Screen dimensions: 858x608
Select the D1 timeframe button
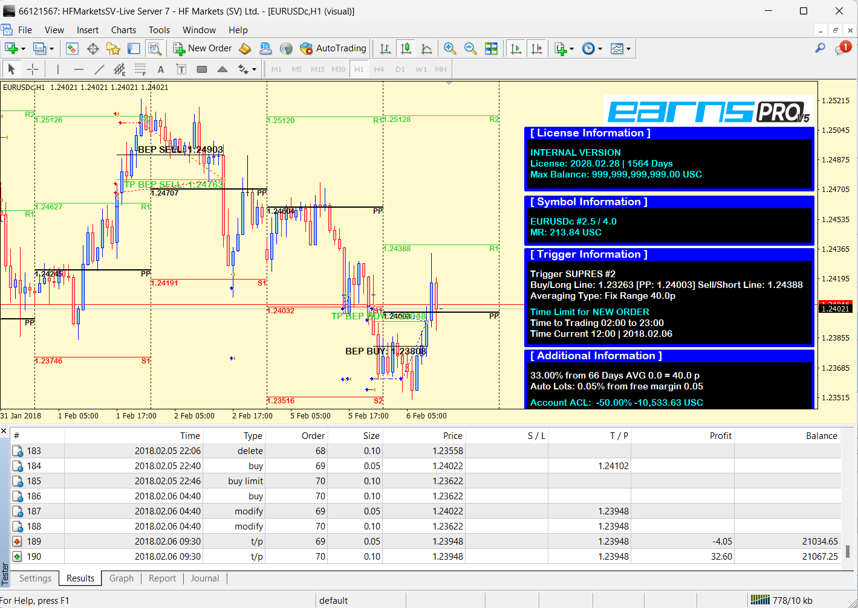400,69
